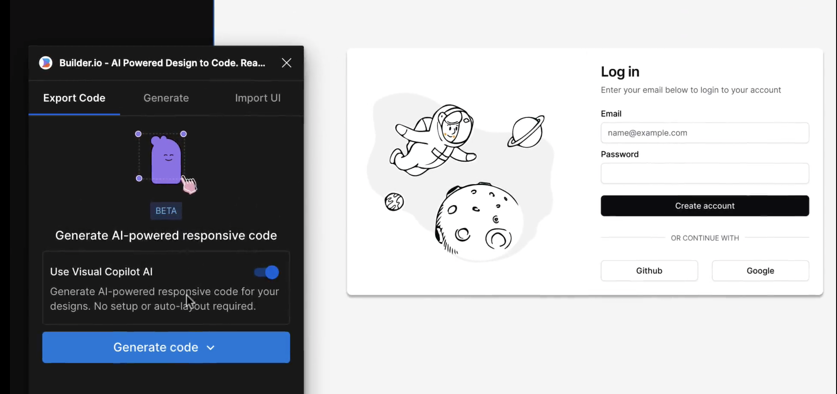
Task: Click the large cratered moon graphic
Action: point(478,221)
